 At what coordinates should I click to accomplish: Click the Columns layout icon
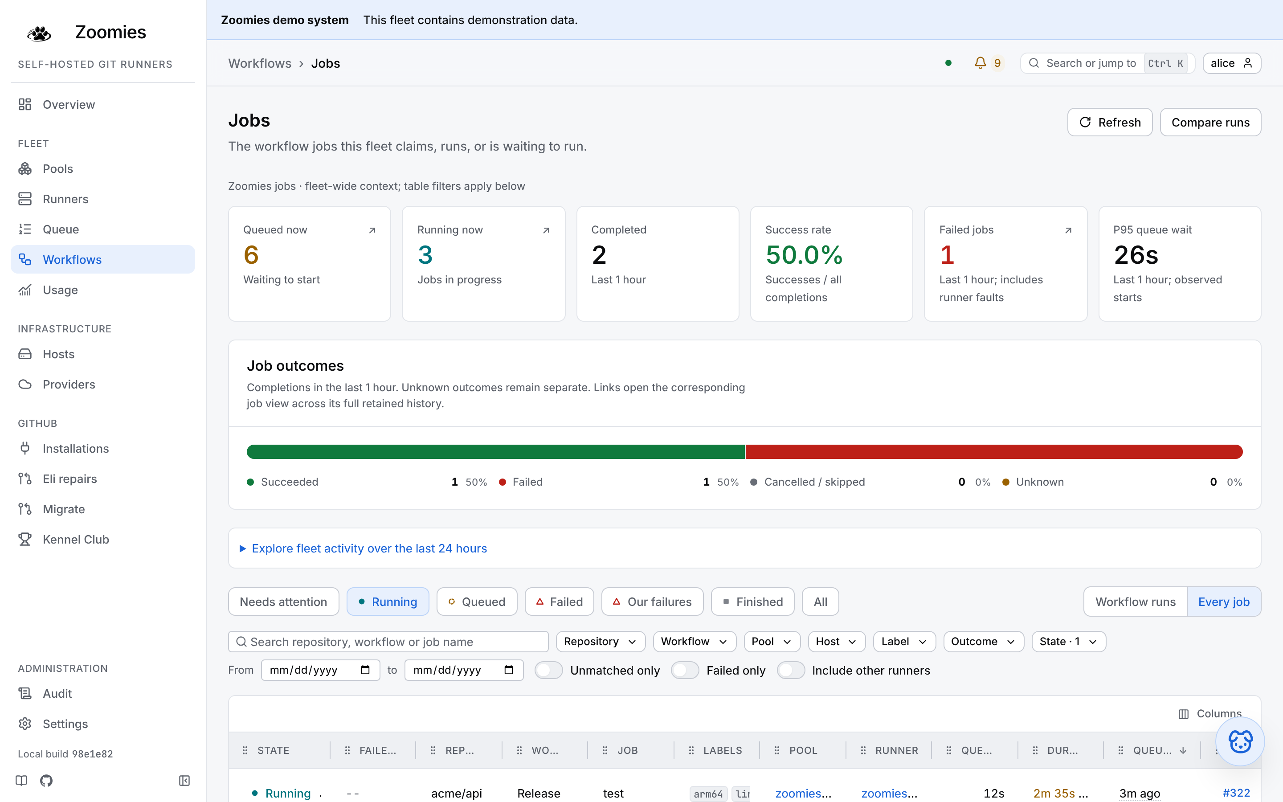(x=1184, y=714)
